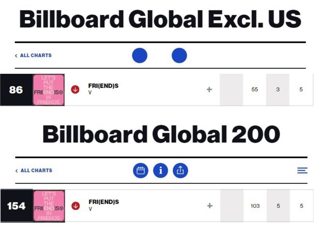314x229 pixels.
Task: Open the hamburger menu icon
Action: pos(302,171)
